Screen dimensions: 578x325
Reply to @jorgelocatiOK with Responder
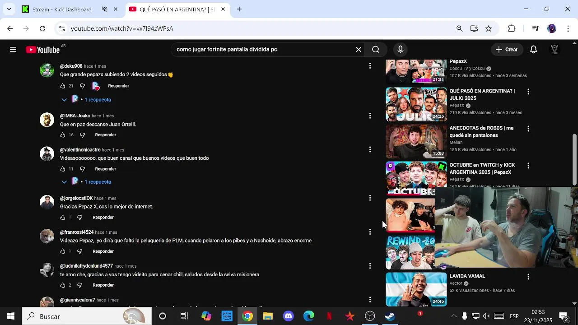[103, 218]
